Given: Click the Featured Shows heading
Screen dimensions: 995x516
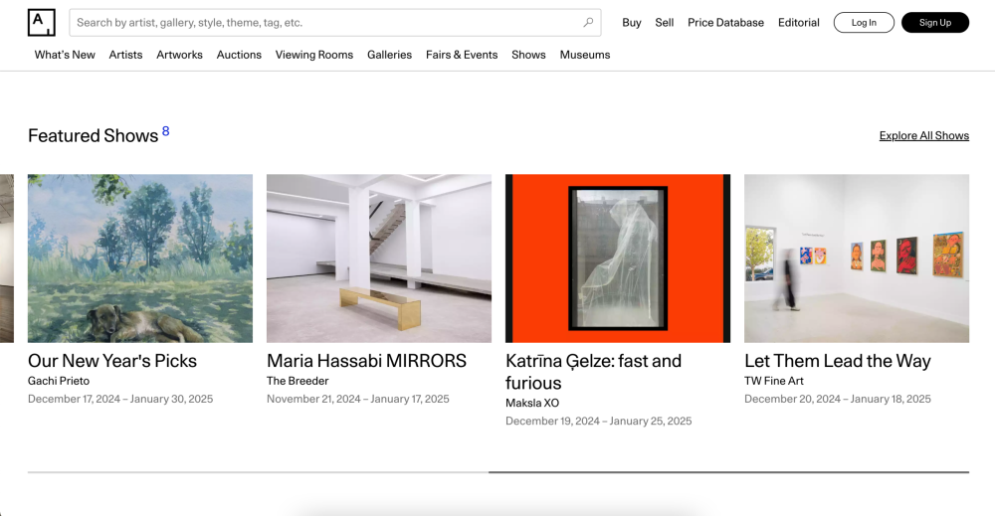Looking at the screenshot, I should pyautogui.click(x=93, y=135).
